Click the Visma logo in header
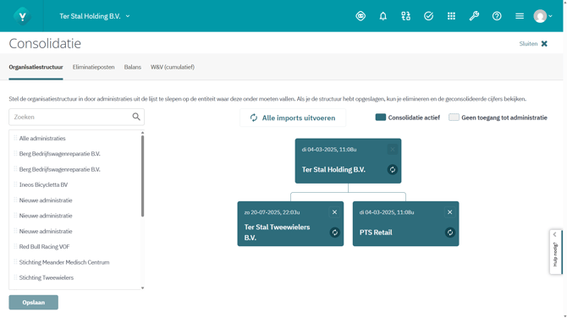The image size is (567, 318). 22,16
